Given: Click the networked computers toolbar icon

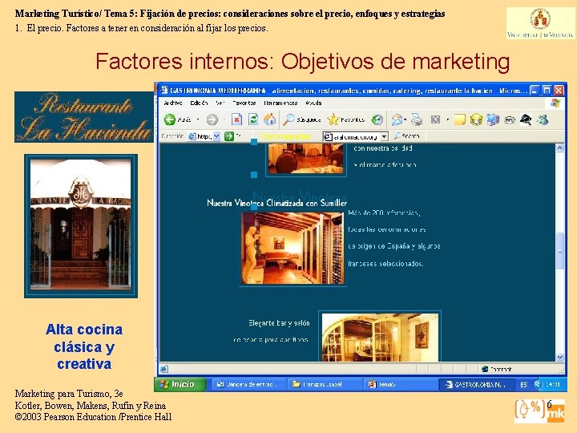Looking at the screenshot, I should pos(493,119).
